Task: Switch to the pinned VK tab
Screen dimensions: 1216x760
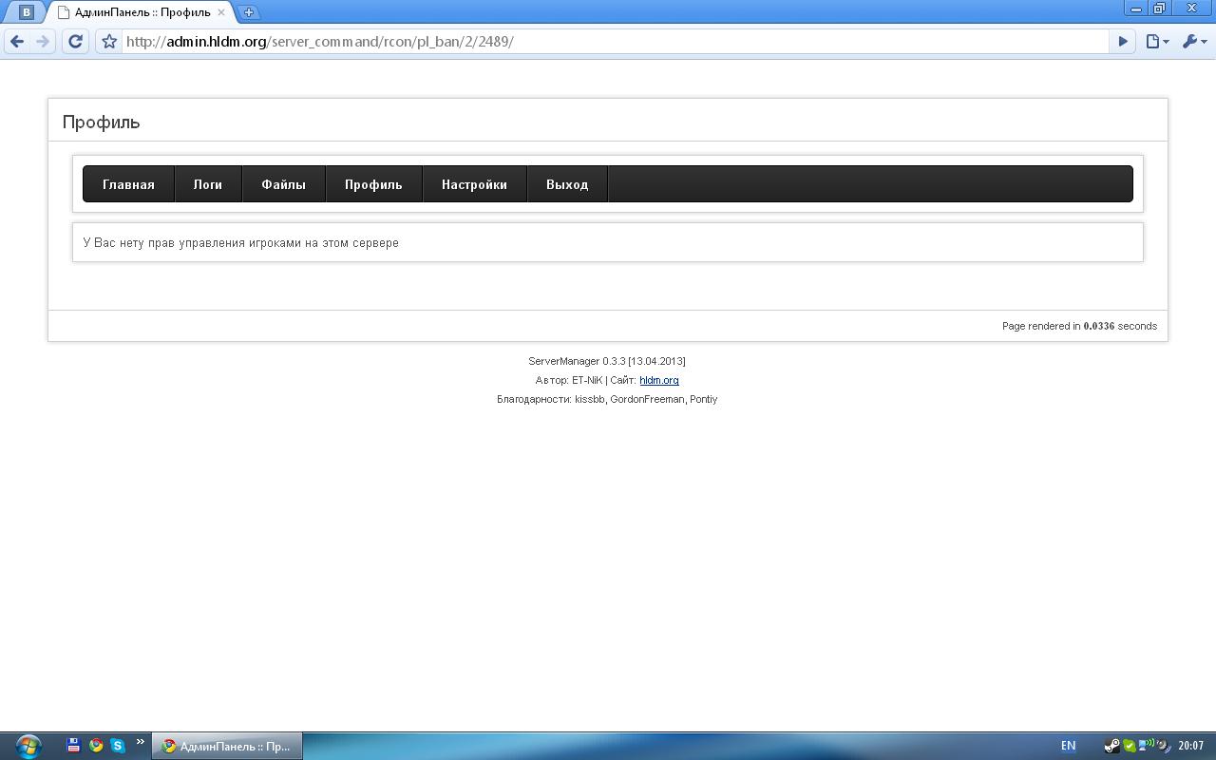Action: 27,12
